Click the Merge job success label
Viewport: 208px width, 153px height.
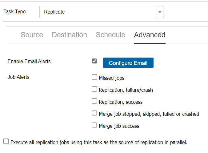point(119,126)
